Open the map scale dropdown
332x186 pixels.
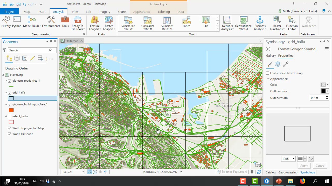(83, 172)
